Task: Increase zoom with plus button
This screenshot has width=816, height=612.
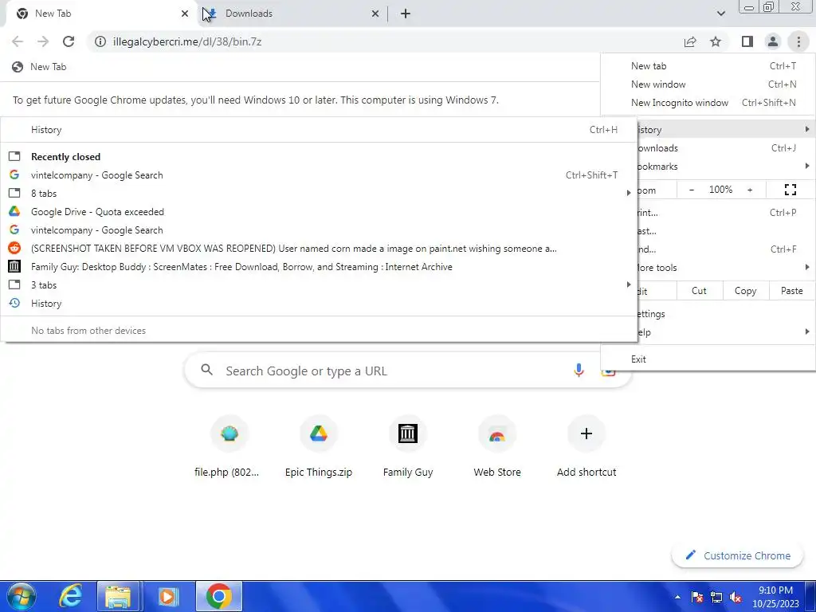Action: 750,190
